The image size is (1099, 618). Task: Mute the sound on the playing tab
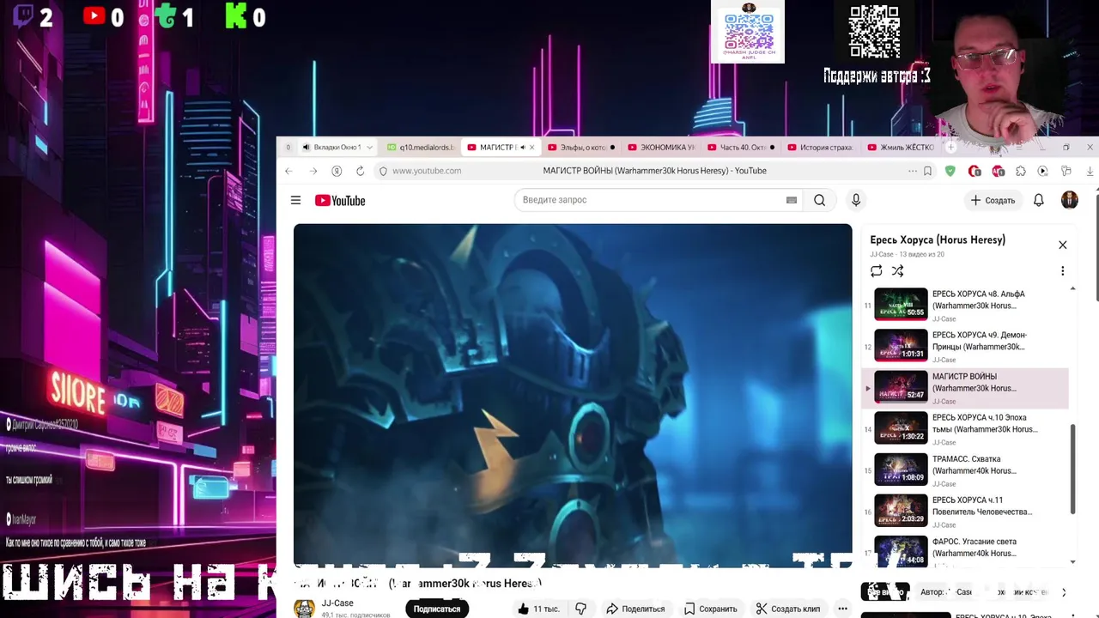(522, 148)
